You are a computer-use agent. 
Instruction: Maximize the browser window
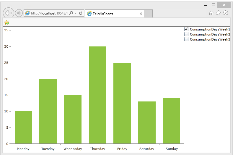tap(214, 5)
